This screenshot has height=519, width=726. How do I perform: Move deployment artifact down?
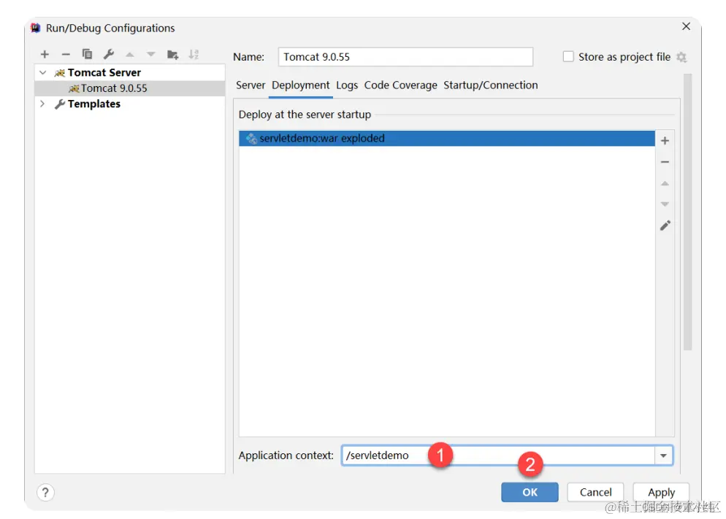[x=665, y=204]
